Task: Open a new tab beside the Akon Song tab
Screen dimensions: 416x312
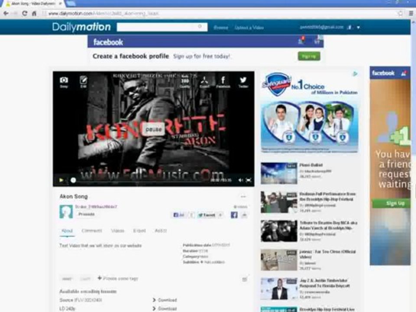Action: [70, 3]
